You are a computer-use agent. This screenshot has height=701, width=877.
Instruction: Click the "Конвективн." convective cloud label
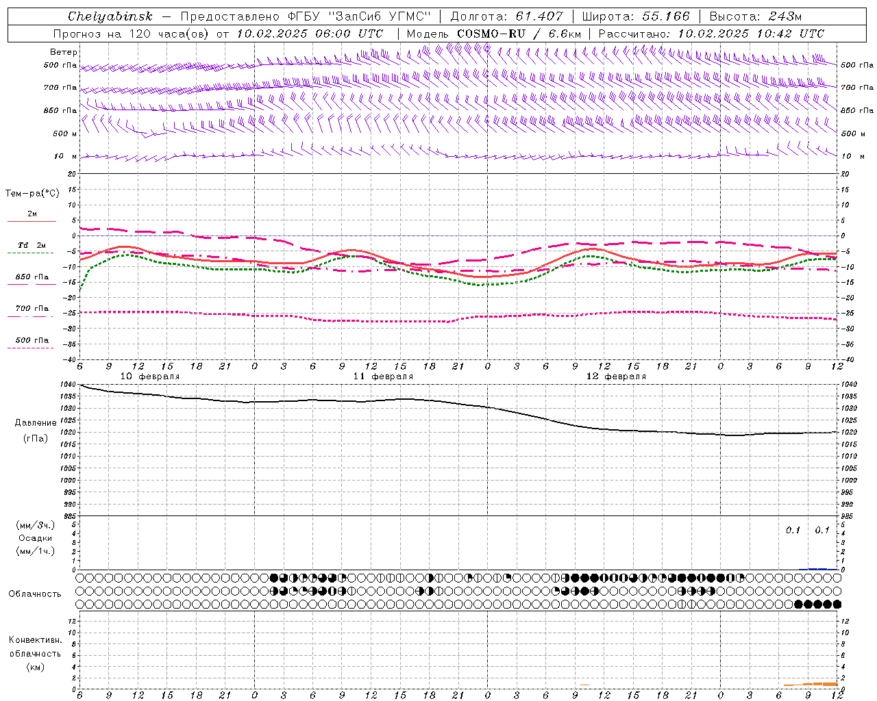35,640
